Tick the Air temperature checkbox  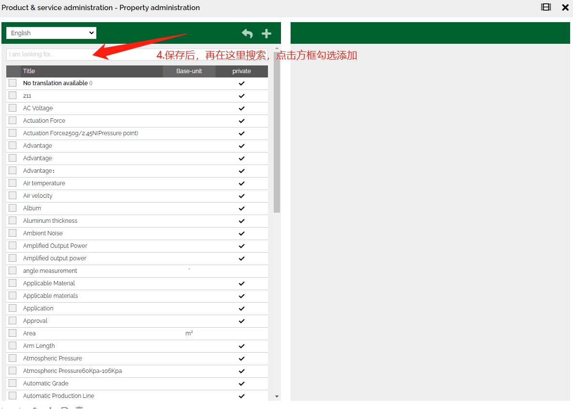click(13, 183)
